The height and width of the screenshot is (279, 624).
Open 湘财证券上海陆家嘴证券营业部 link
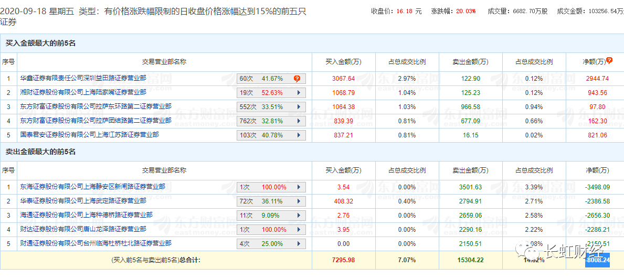pyautogui.click(x=83, y=92)
